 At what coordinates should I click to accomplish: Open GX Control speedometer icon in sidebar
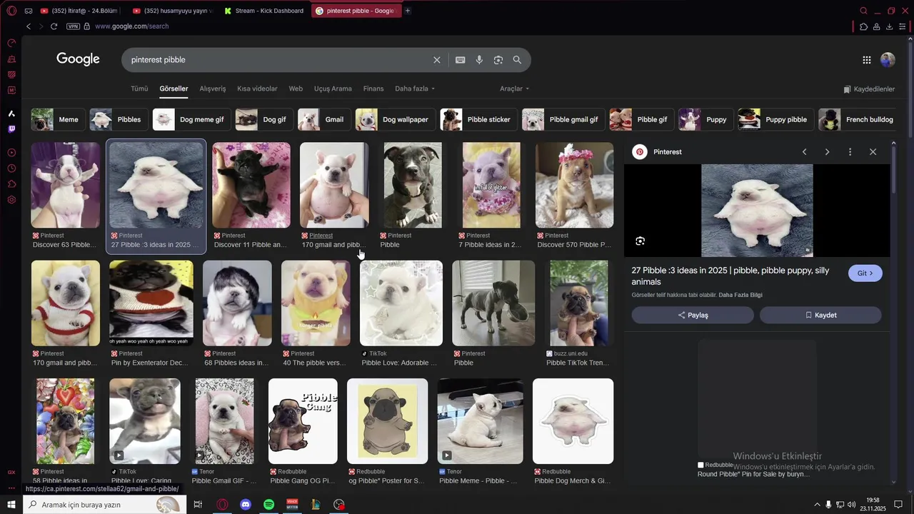coord(11,43)
